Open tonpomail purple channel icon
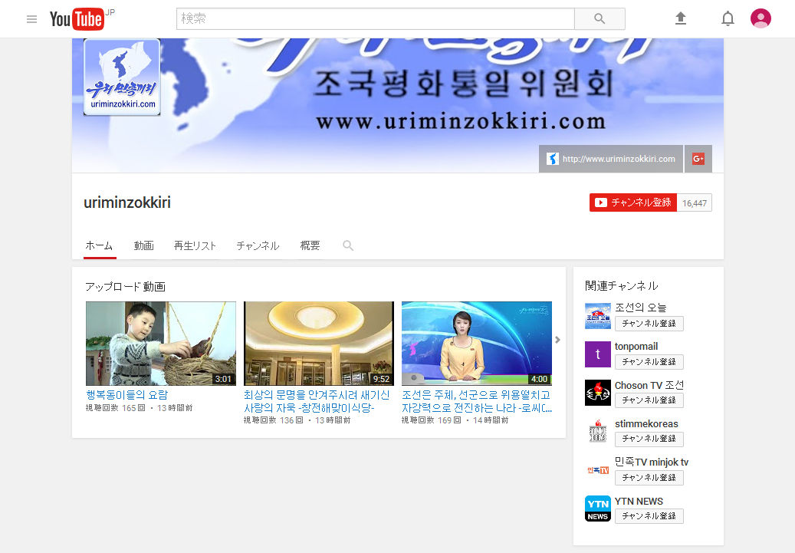This screenshot has height=553, width=795. [598, 354]
